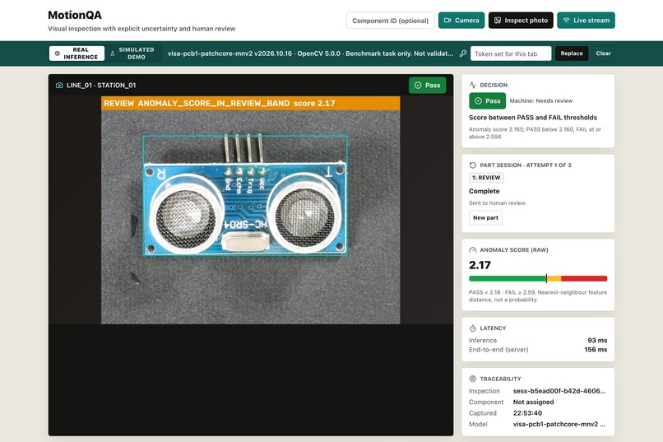
Task: Select the LINE_01 · STATION_01 label
Action: [x=101, y=85]
